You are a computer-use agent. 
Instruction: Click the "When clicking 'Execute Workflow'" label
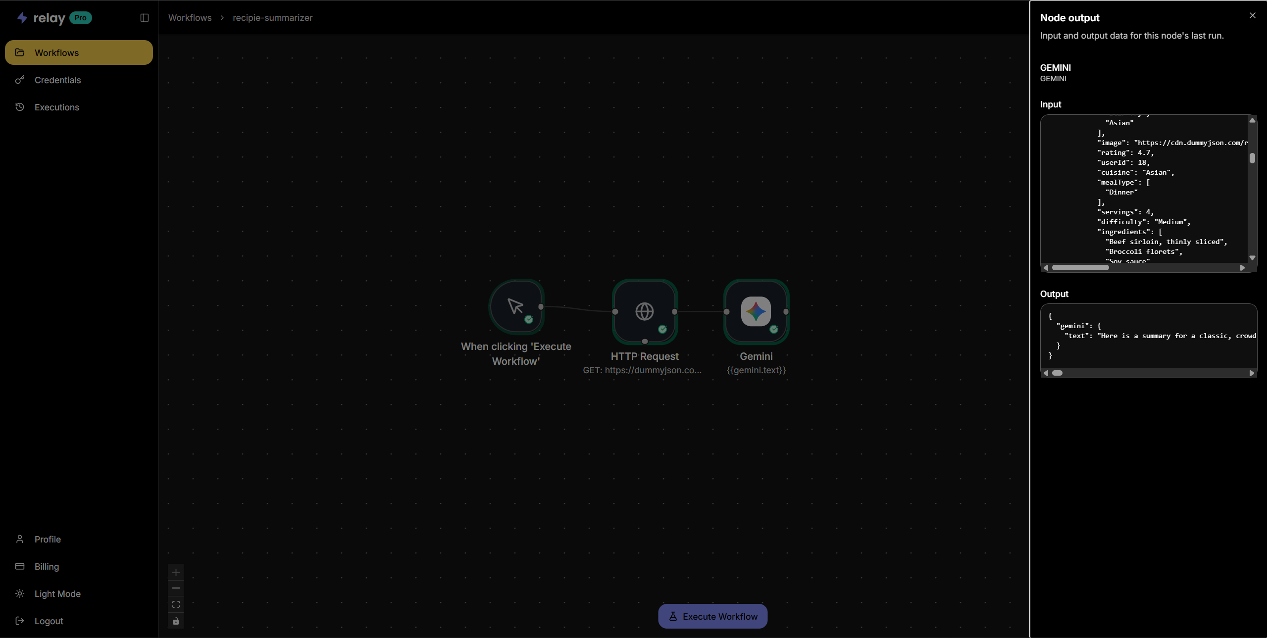516,354
